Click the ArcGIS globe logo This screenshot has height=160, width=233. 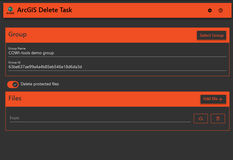coord(10,10)
